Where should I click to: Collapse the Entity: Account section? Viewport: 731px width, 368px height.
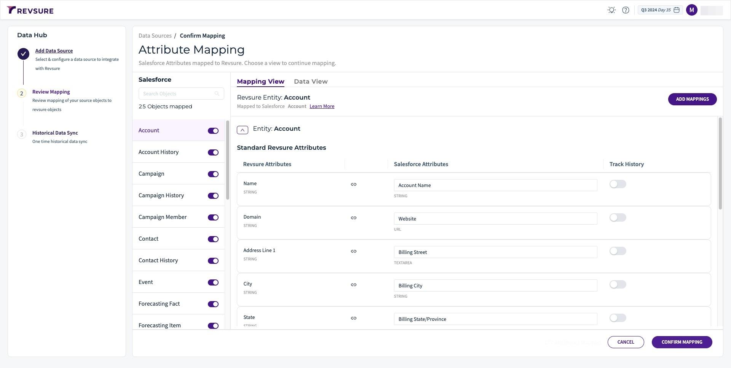(x=243, y=130)
